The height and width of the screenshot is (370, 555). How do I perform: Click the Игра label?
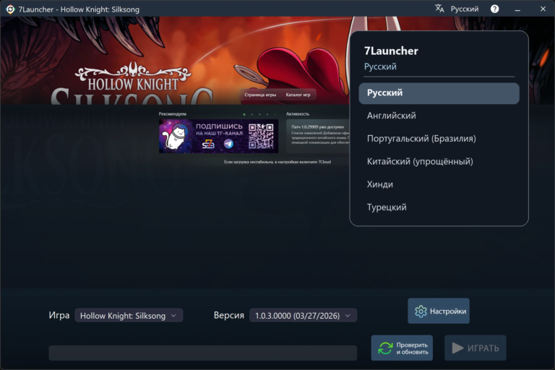59,316
